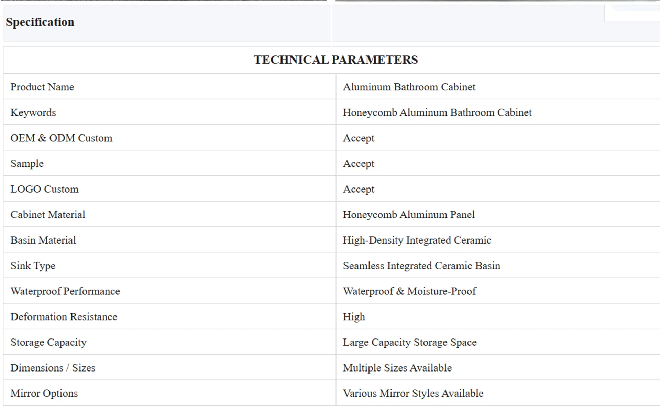
Task: Click the Keywords row label
Action: click(33, 113)
